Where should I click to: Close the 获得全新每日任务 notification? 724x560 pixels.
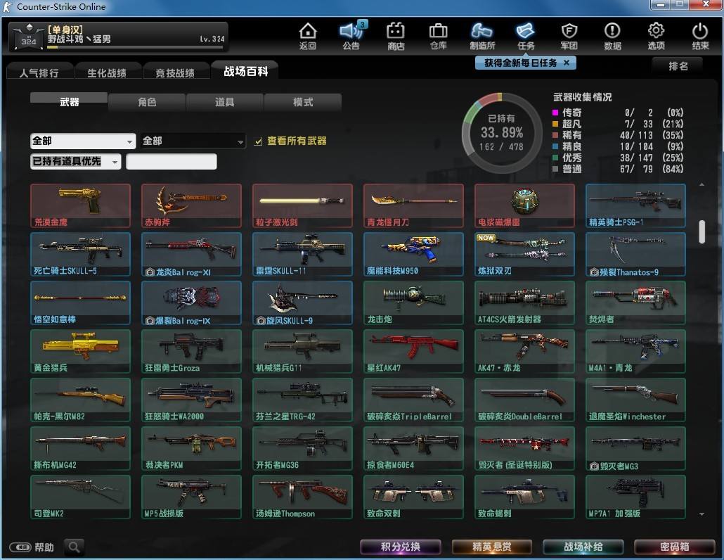click(x=567, y=63)
